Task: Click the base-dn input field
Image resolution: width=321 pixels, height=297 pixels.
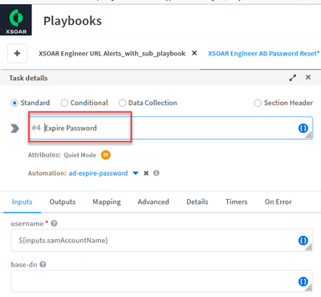Action: 161,281
